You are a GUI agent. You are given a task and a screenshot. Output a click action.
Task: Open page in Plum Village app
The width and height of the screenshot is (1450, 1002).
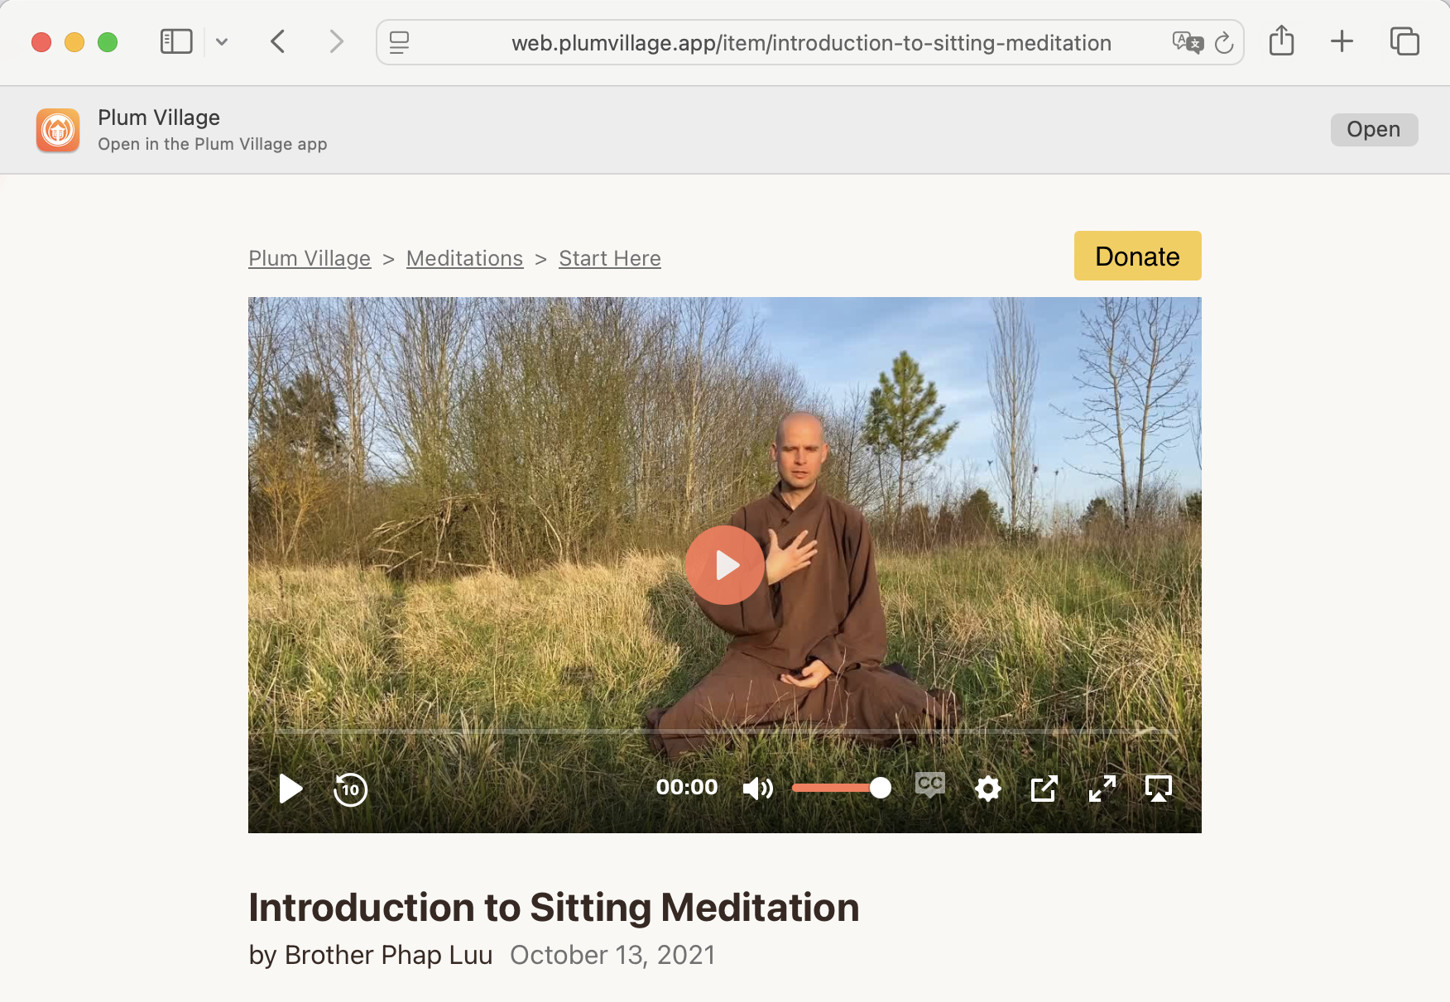click(1374, 130)
